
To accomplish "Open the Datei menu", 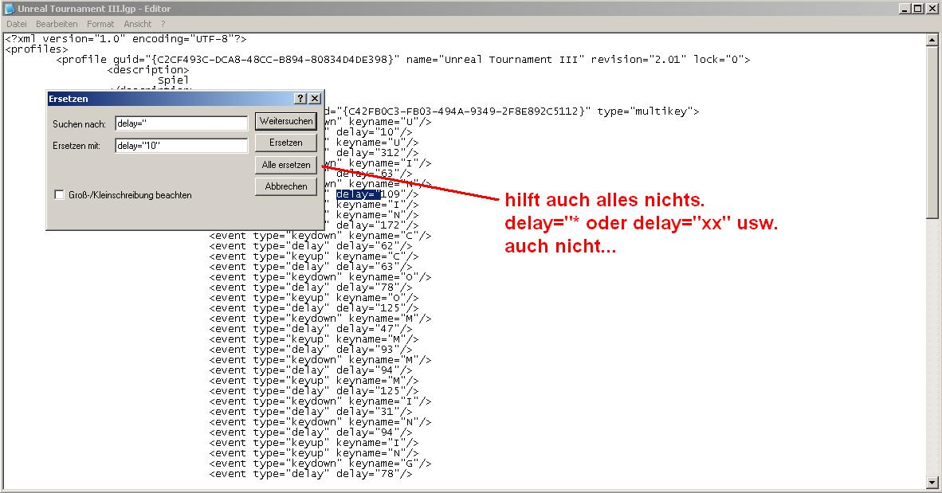I will (x=16, y=24).
